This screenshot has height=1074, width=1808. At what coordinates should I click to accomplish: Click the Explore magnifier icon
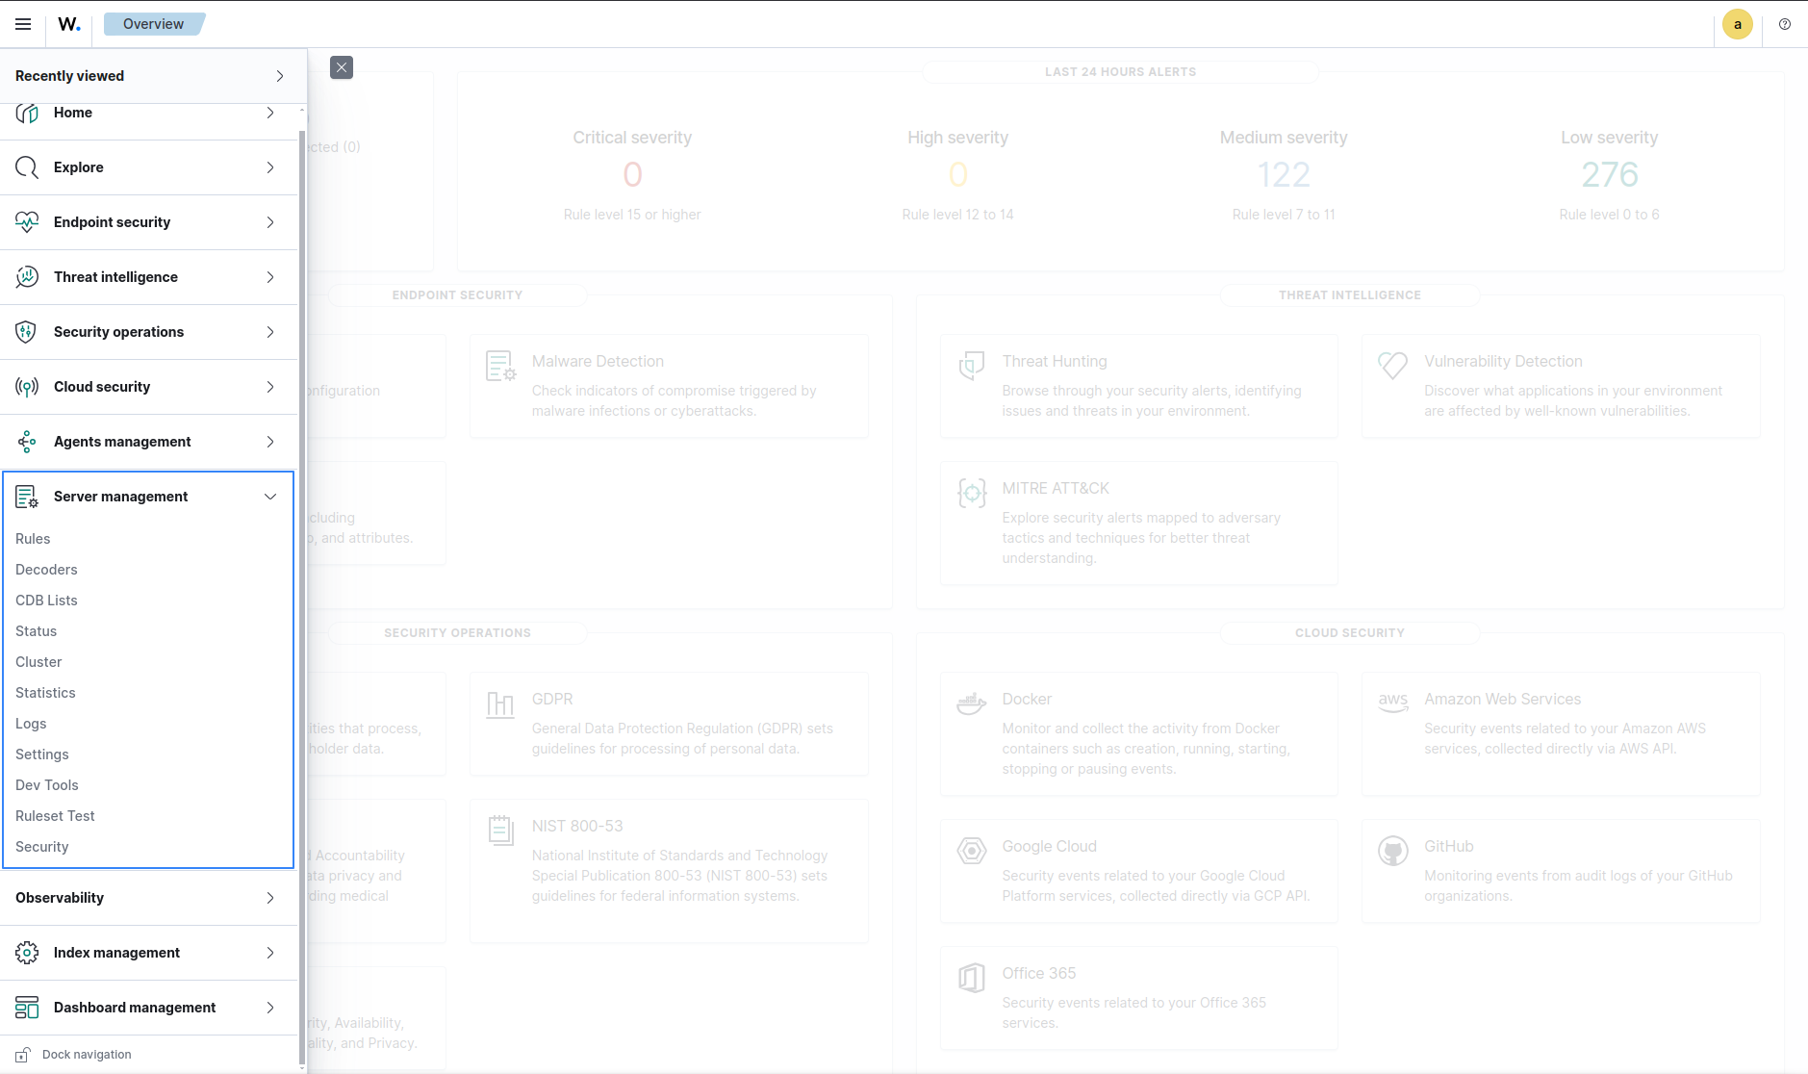[27, 167]
